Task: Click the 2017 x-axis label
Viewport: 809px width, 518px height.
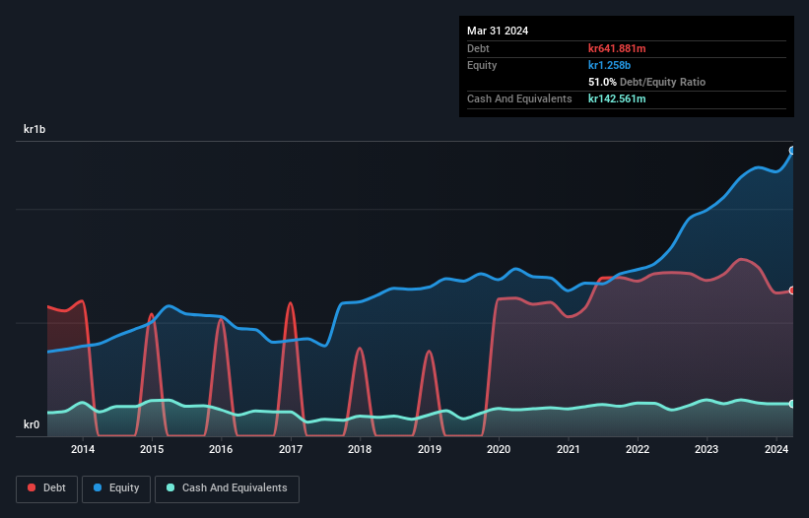Action: [291, 449]
